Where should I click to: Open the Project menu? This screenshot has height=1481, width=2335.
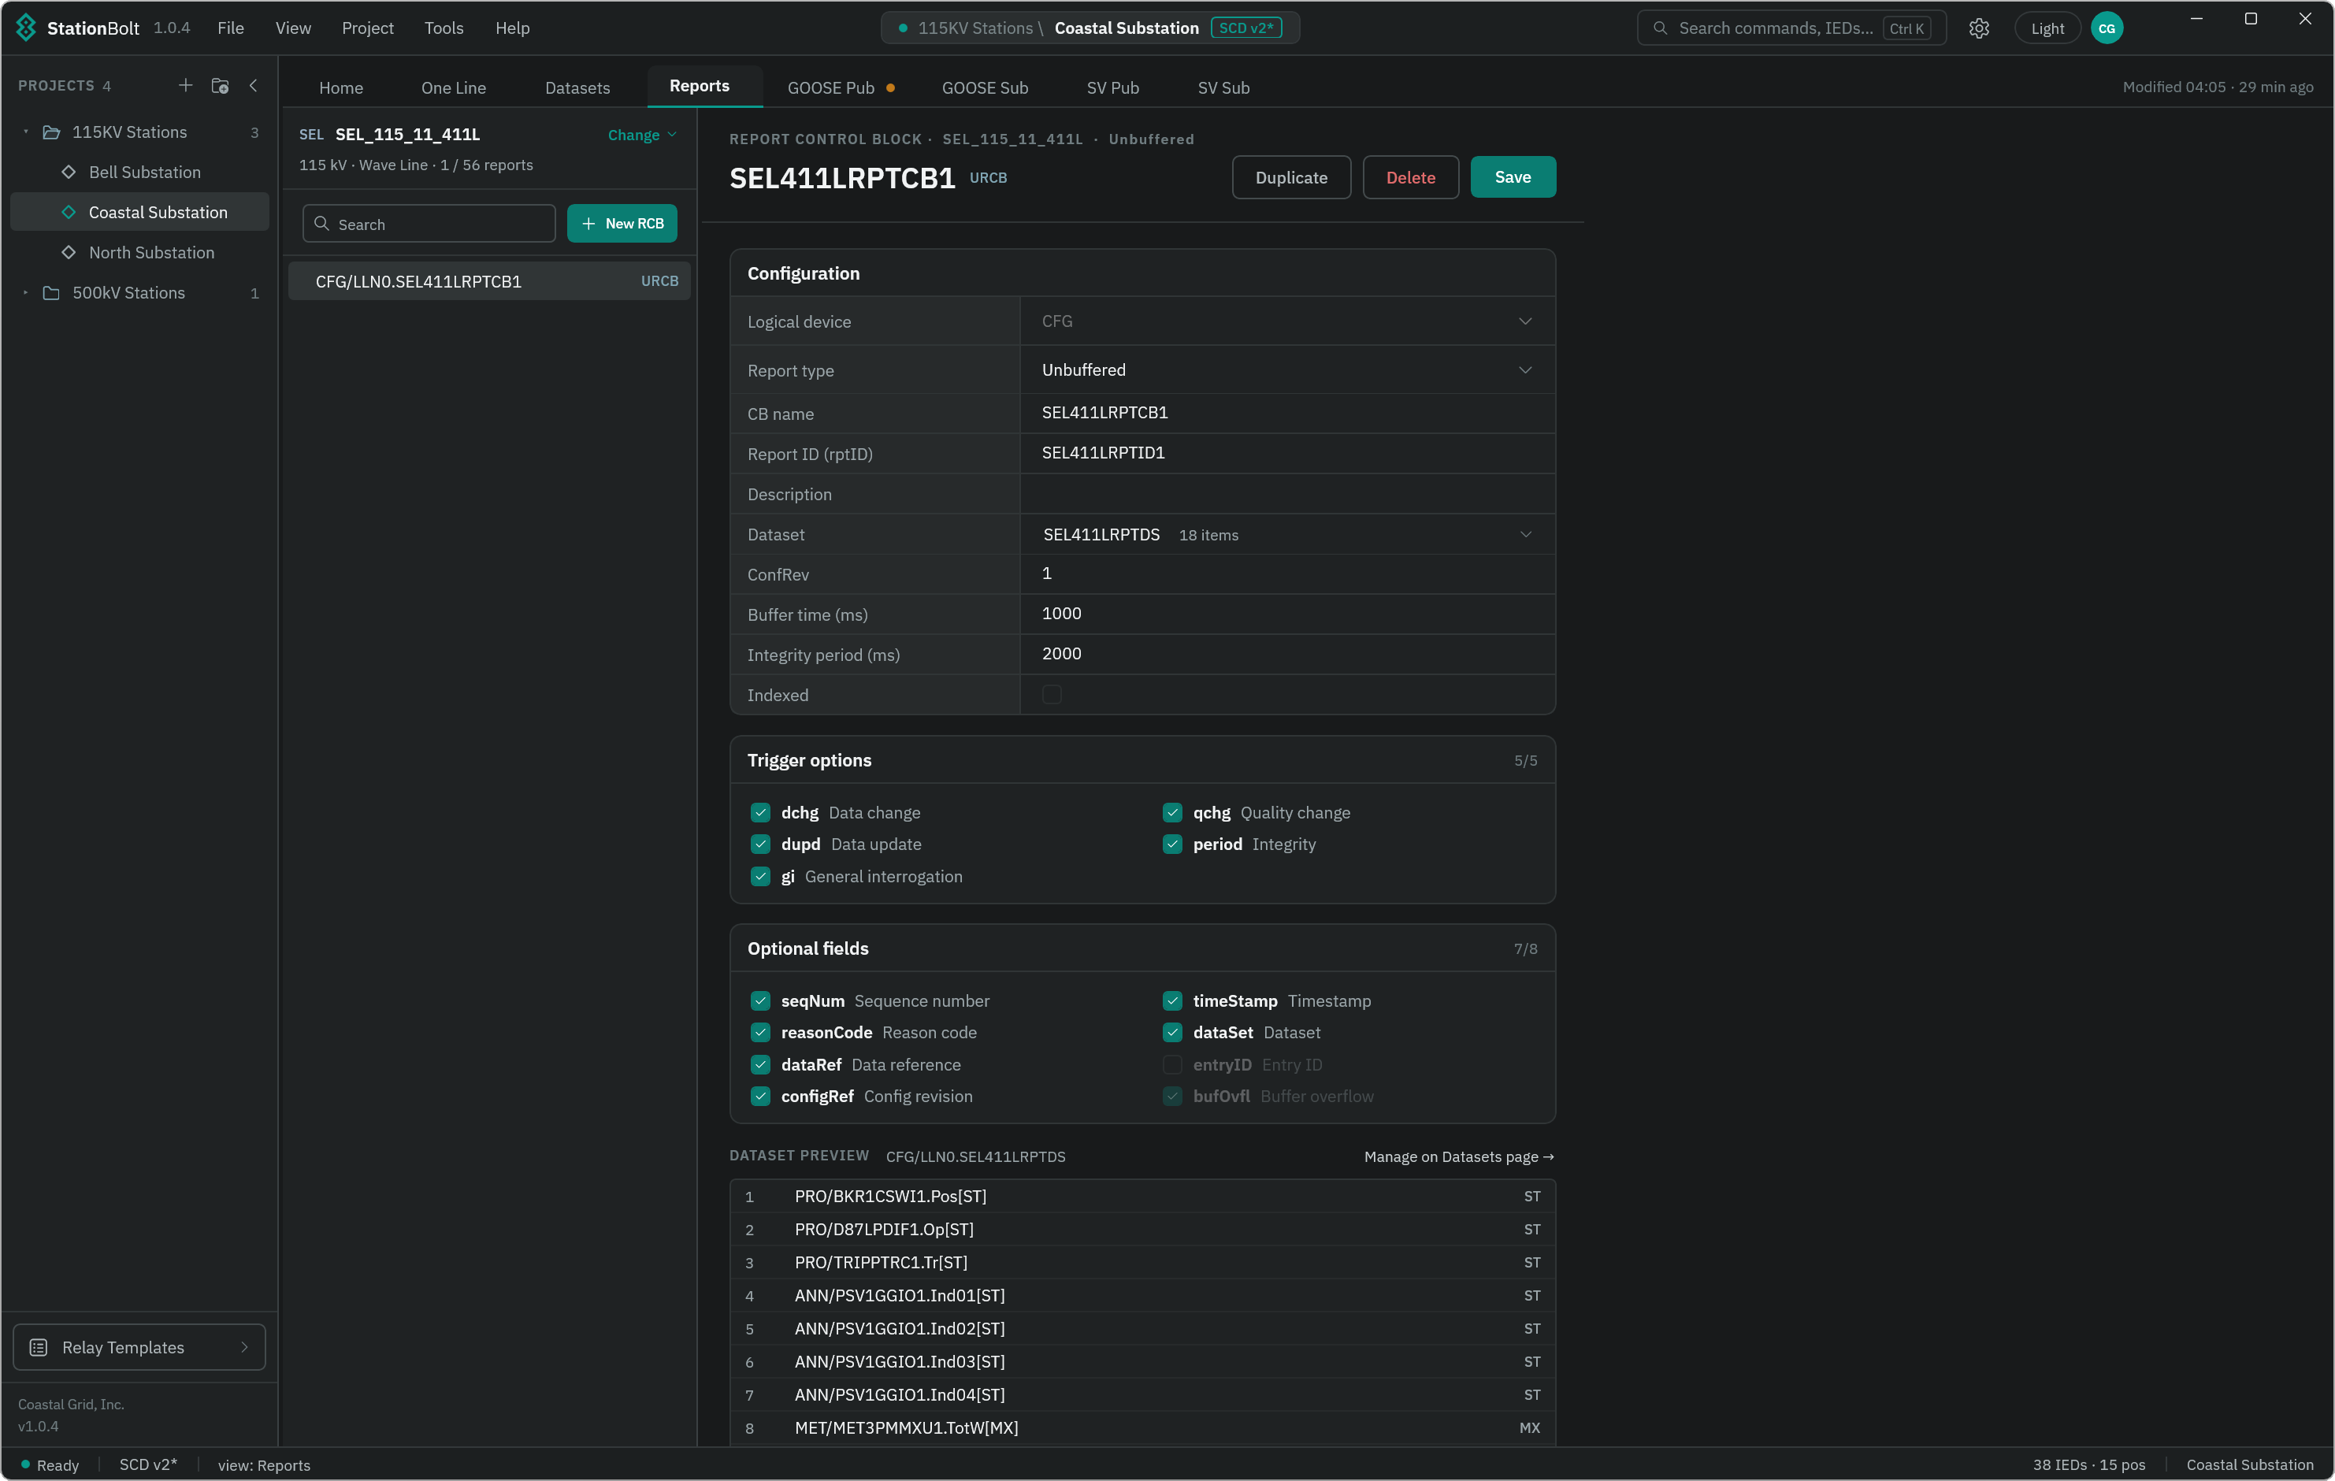368,28
